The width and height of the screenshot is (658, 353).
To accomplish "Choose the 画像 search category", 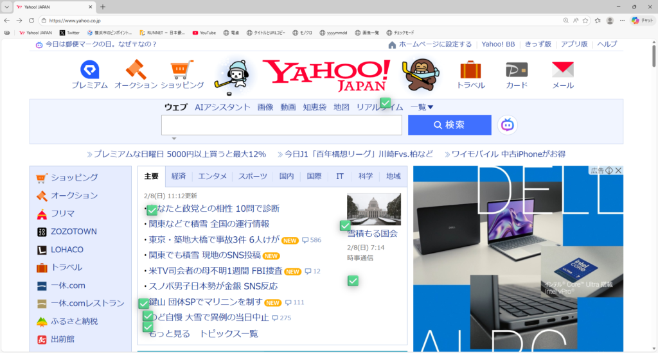I will pyautogui.click(x=265, y=107).
